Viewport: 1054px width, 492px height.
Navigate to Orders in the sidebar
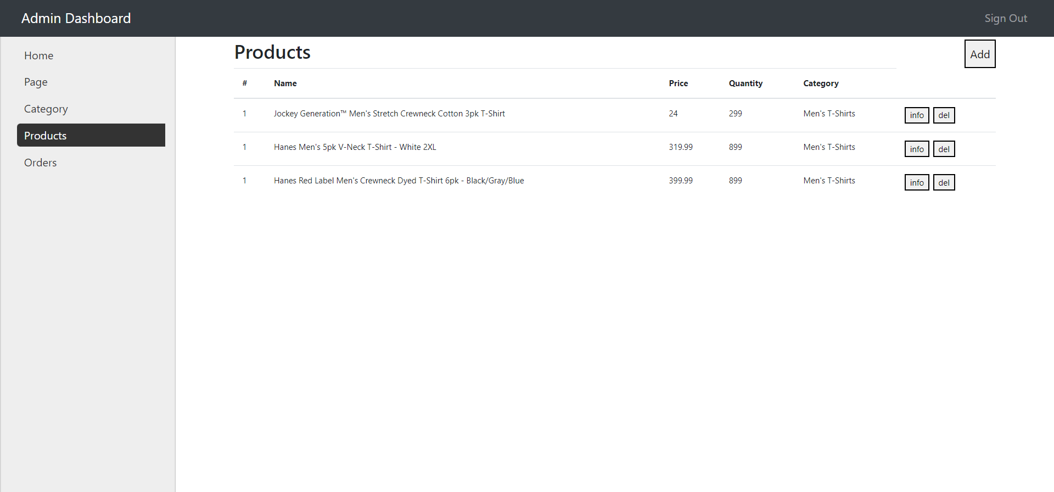coord(40,163)
